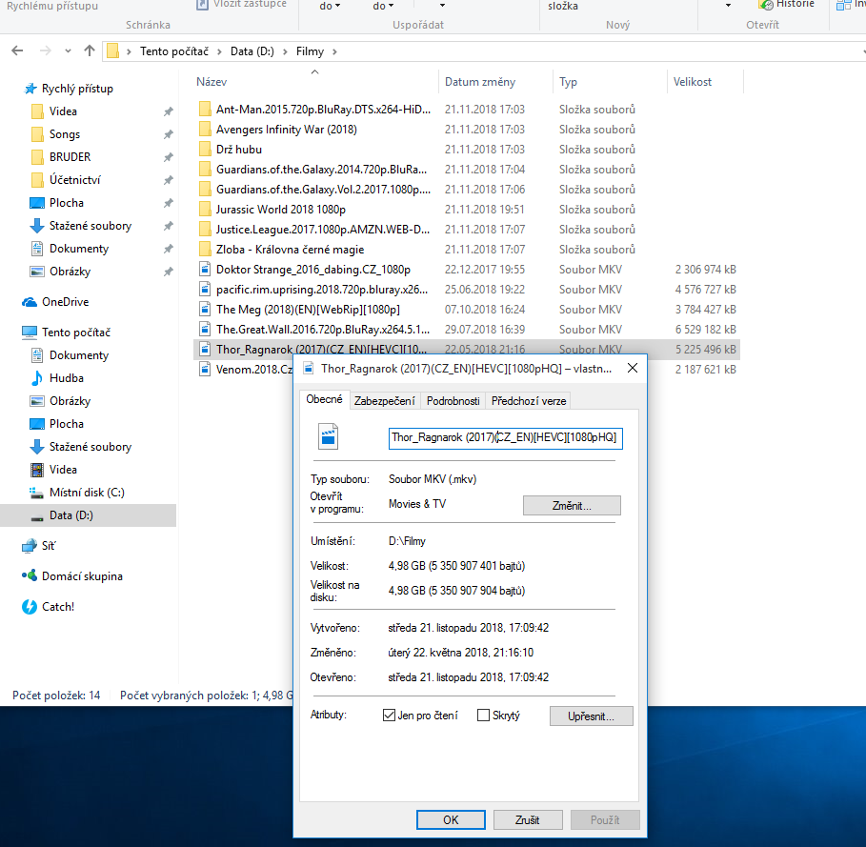The width and height of the screenshot is (866, 847).
Task: Open Místní disk (C:) drive
Action: click(87, 493)
